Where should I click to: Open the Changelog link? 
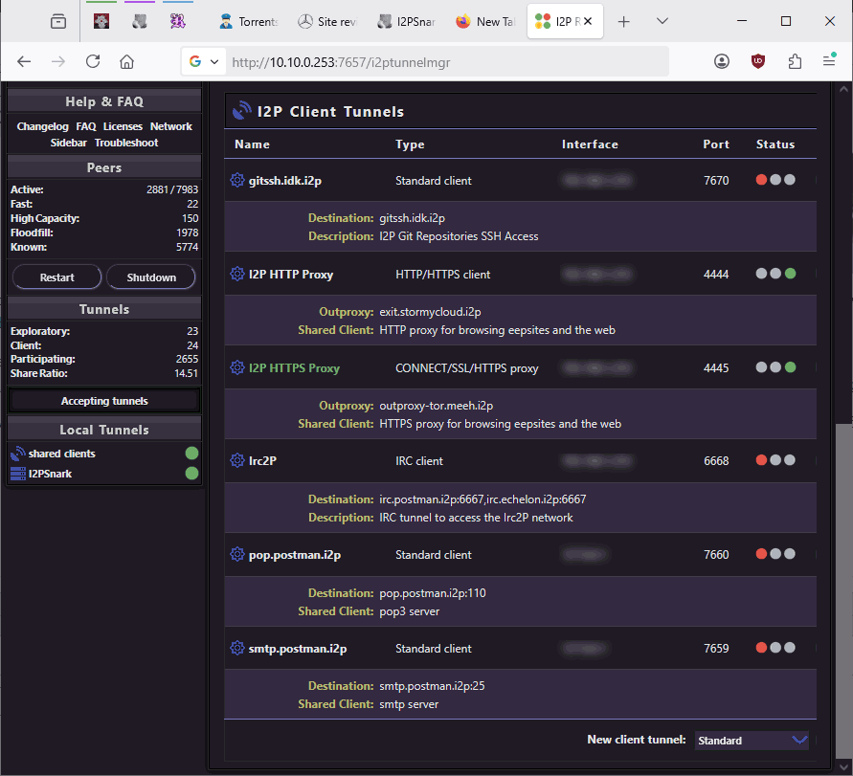[42, 126]
